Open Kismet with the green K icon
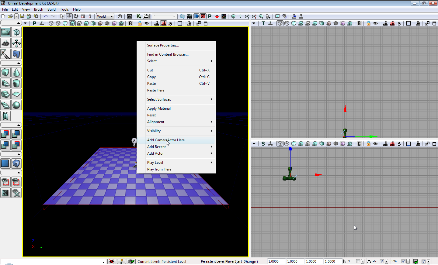 pos(139,16)
